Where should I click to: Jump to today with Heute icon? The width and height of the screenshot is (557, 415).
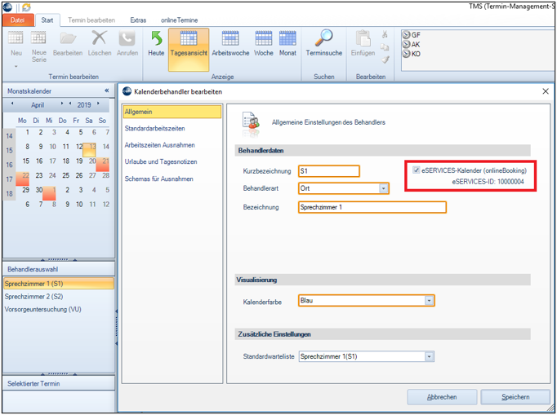coord(156,38)
